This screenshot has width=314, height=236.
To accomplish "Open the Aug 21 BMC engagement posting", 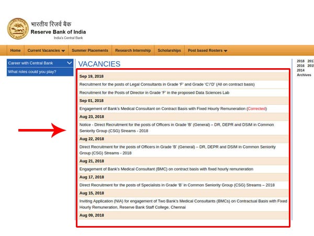I will point(166,169).
